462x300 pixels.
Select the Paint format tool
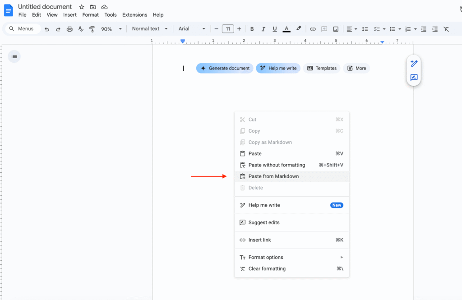[x=92, y=29]
